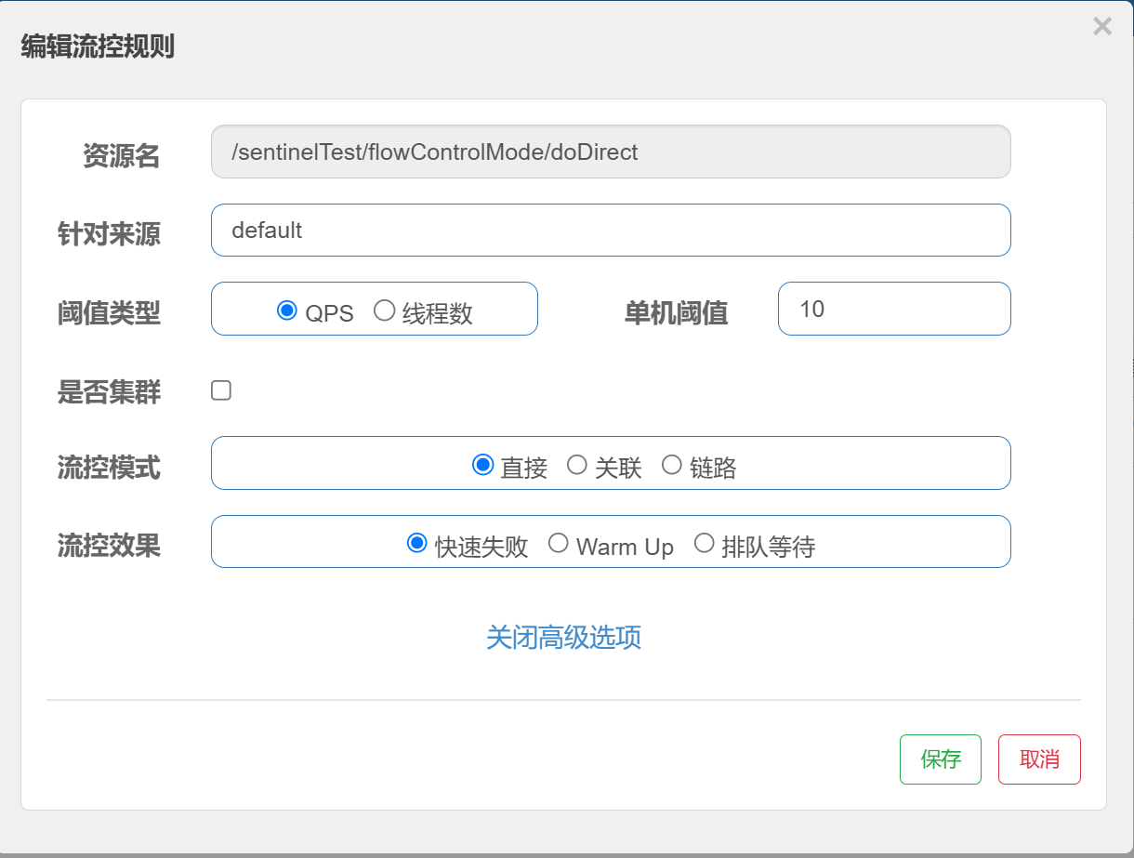The image size is (1134, 858).
Task: Click the 排队等待 label text
Action: click(x=769, y=547)
